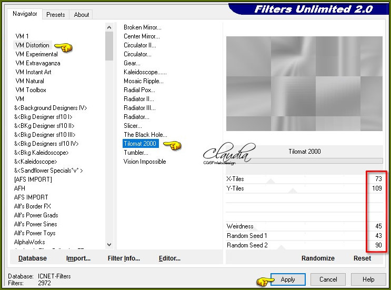This screenshot has height=290, width=391.
Task: Select &<Background Designers IV> category
Action: (x=51, y=108)
